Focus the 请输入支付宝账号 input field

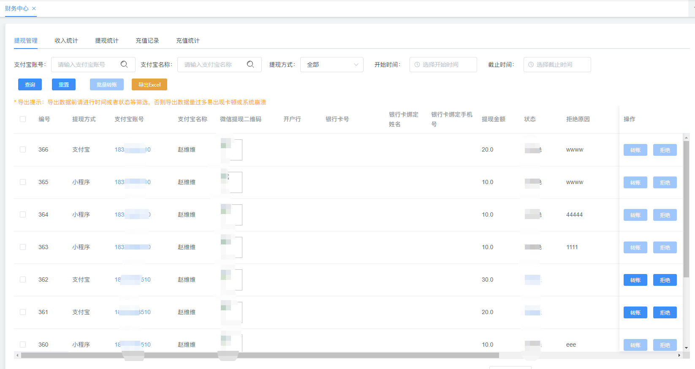tap(93, 65)
